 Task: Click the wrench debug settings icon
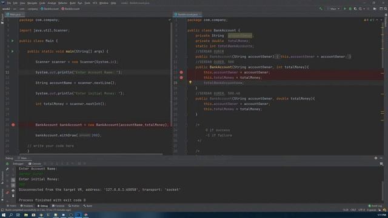click(x=7, y=170)
